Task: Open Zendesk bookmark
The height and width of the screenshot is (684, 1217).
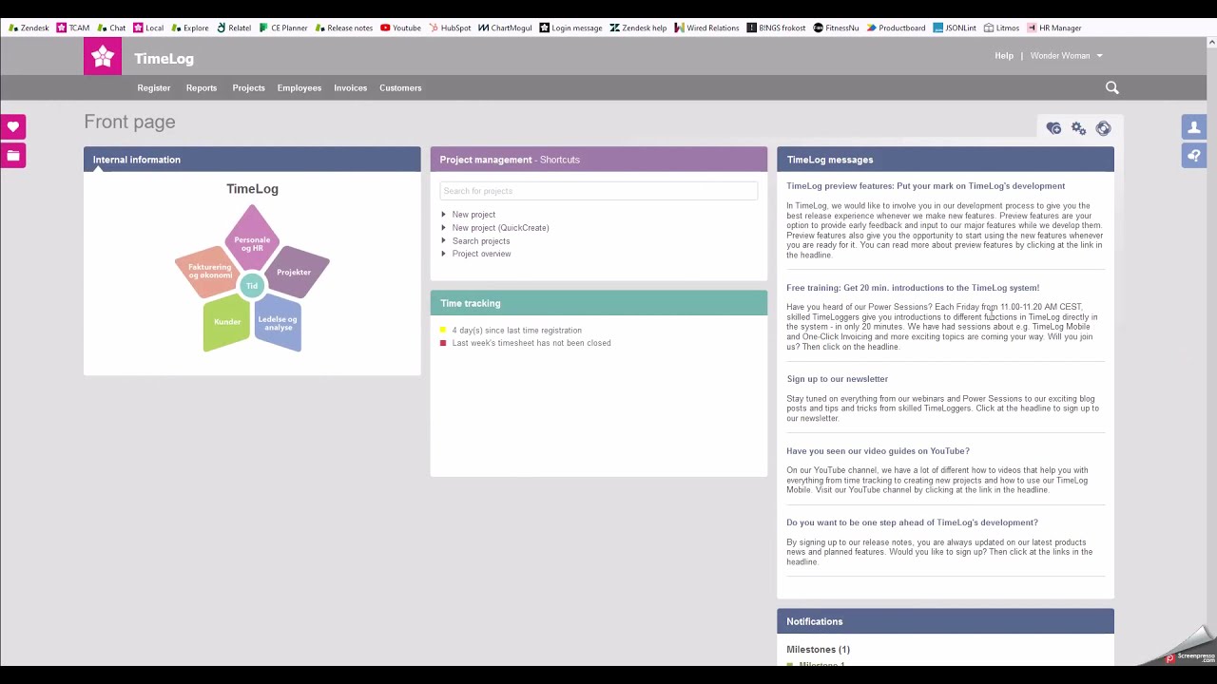Action: click(29, 28)
